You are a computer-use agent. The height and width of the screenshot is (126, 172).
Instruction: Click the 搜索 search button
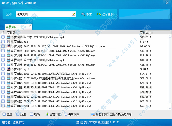click(x=87, y=14)
